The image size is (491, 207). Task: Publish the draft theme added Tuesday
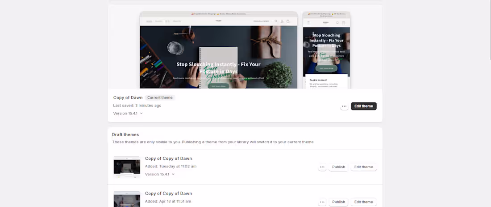(338, 167)
